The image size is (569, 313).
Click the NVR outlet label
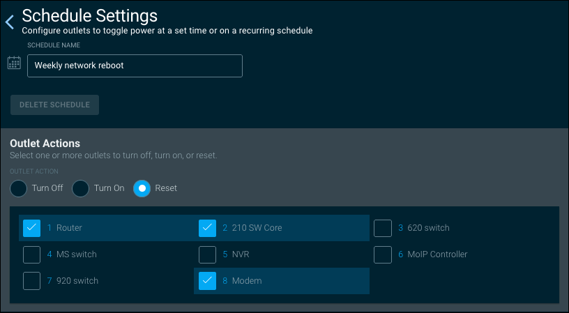click(241, 254)
